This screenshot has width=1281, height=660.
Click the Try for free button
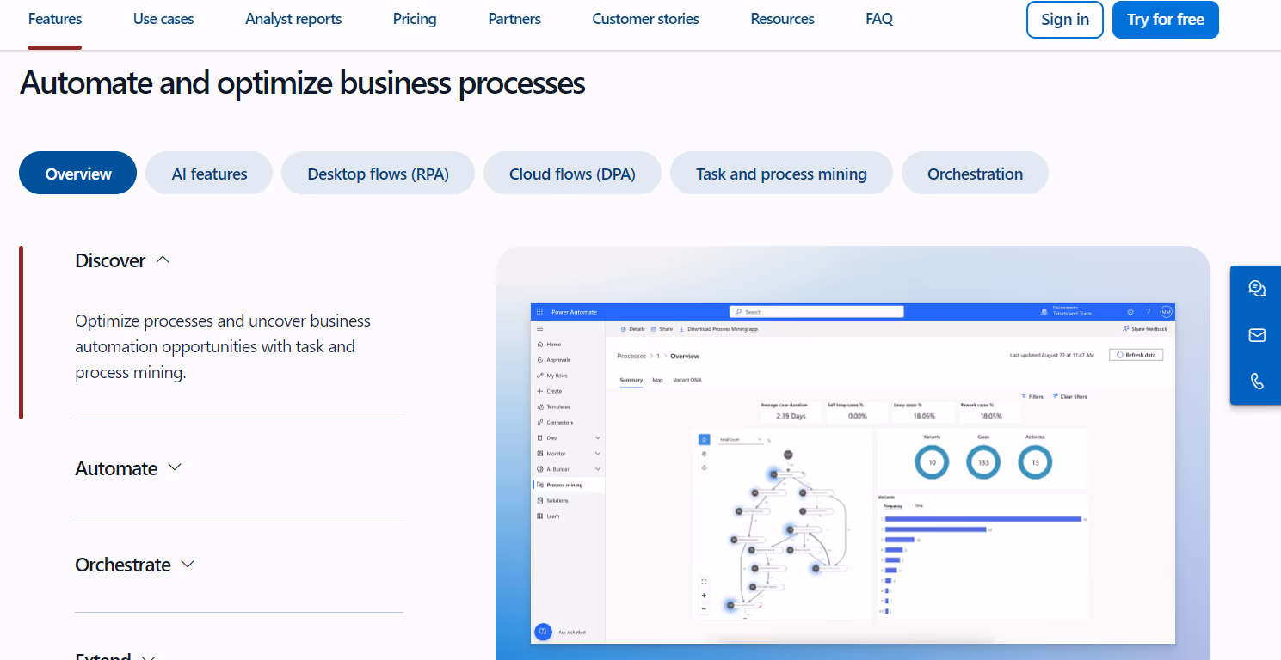[1166, 20]
